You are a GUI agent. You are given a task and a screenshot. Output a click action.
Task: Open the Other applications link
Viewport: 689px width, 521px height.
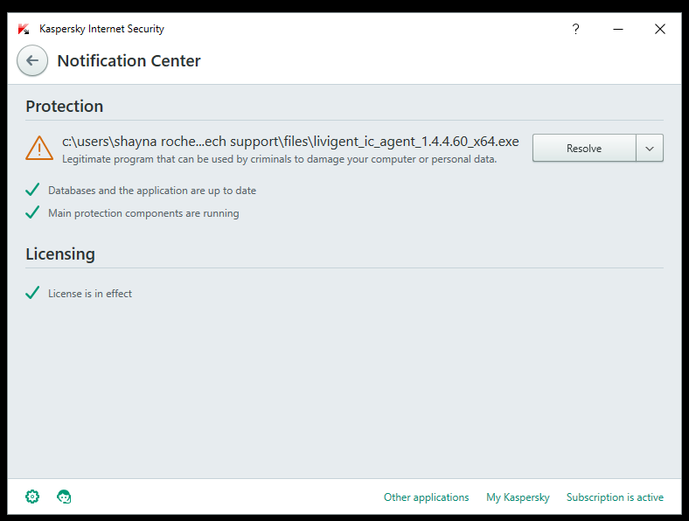point(426,497)
